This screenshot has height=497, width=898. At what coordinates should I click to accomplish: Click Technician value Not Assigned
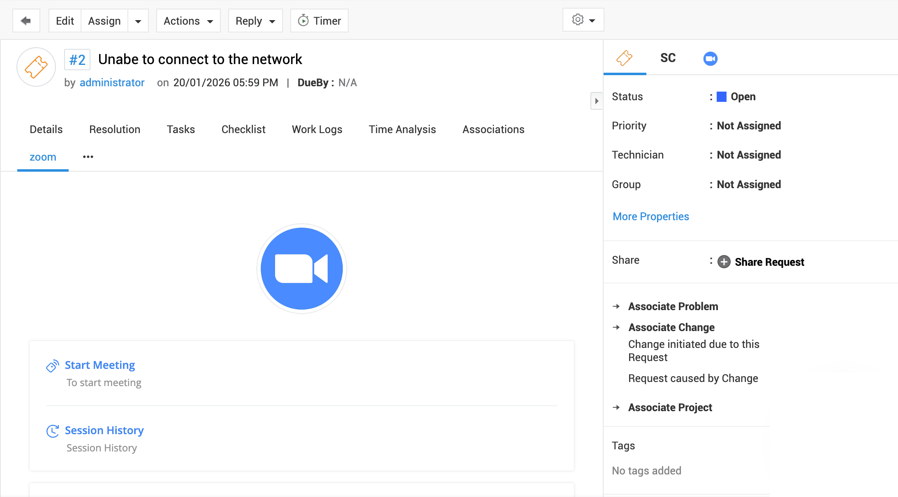click(749, 155)
